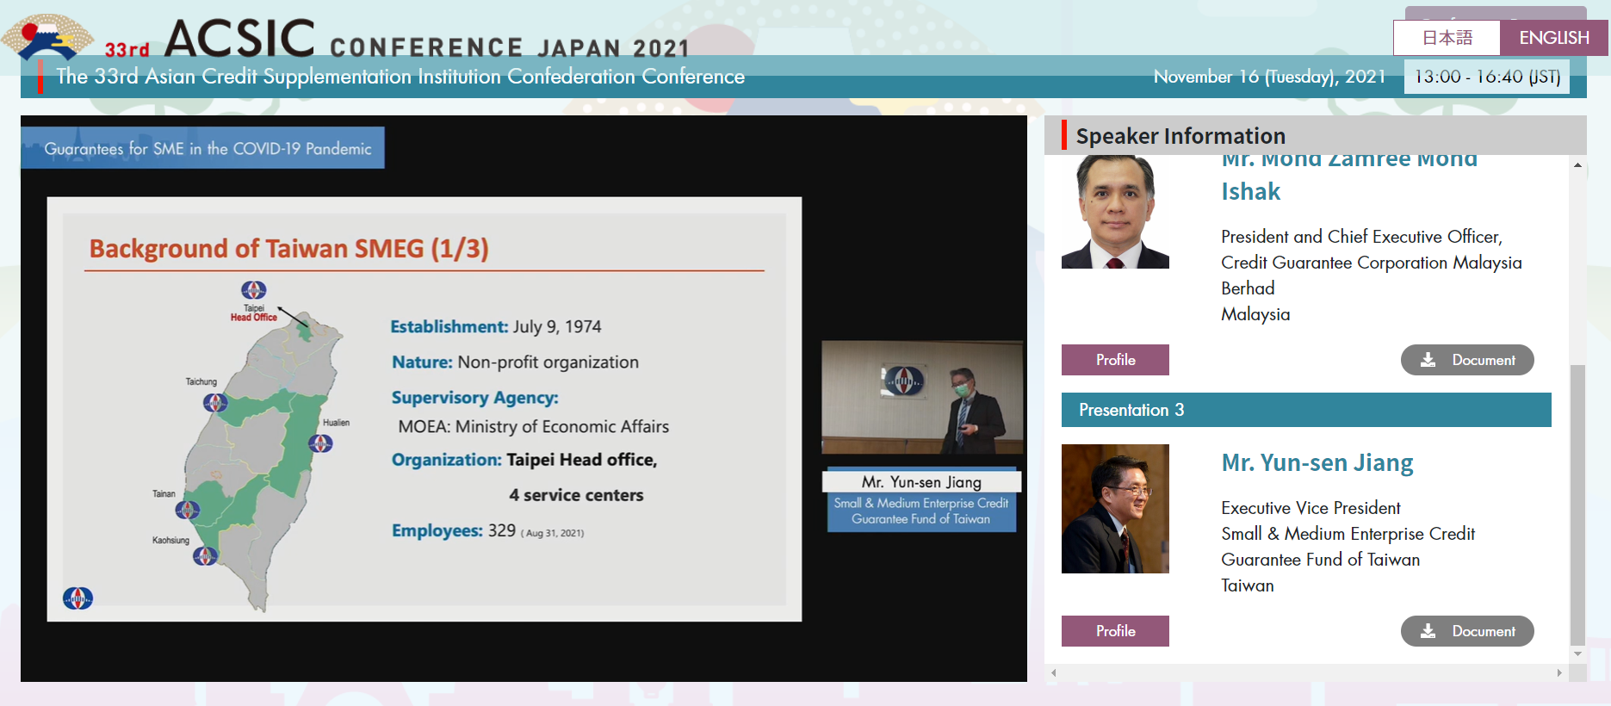Click the Presentation 3 section header
The width and height of the screenshot is (1611, 706).
[1306, 410]
